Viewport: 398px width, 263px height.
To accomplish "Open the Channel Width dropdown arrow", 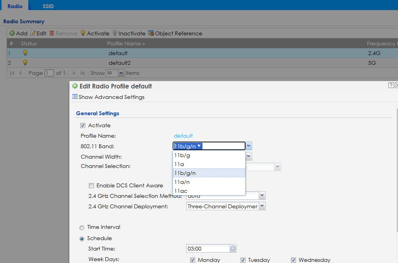I will coord(249,156).
